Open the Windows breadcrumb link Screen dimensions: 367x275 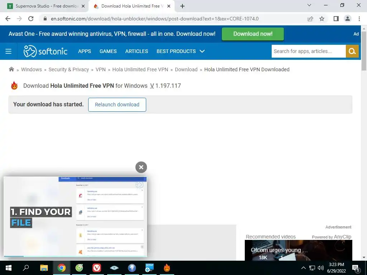[x=32, y=69]
